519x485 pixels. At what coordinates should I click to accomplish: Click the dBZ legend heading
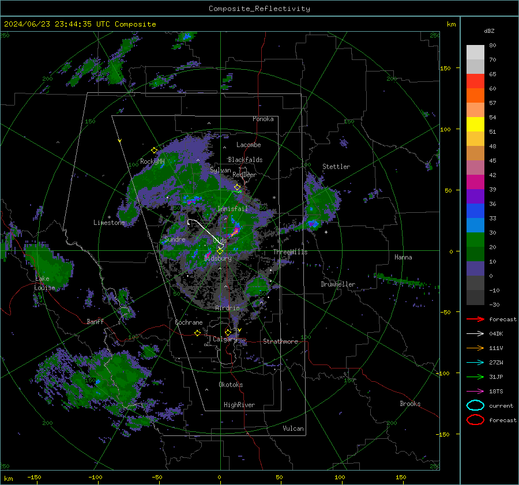pos(489,31)
